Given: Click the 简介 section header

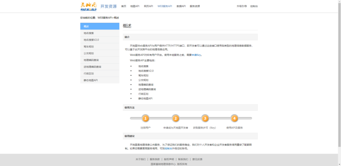Looking at the screenshot, I should click(x=190, y=37).
